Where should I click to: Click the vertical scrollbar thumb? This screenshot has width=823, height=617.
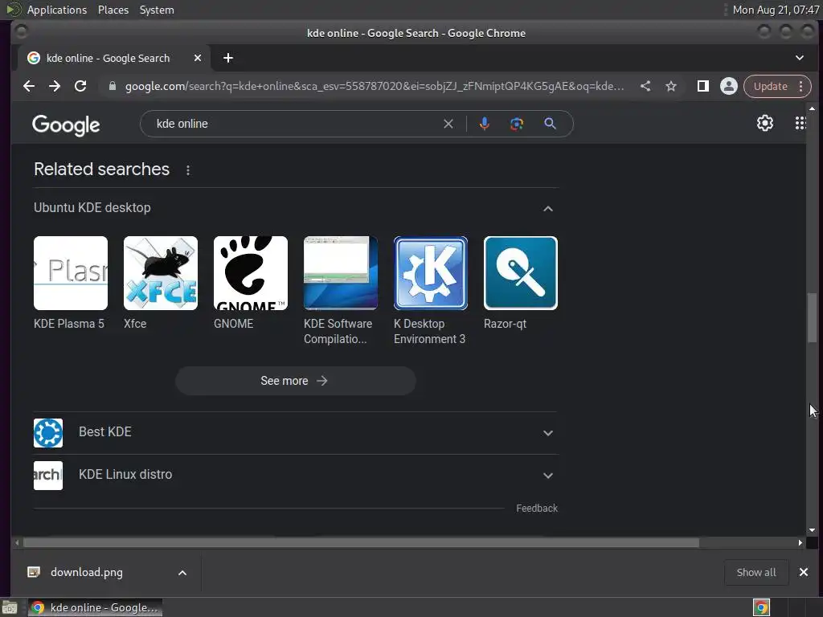pyautogui.click(x=812, y=318)
